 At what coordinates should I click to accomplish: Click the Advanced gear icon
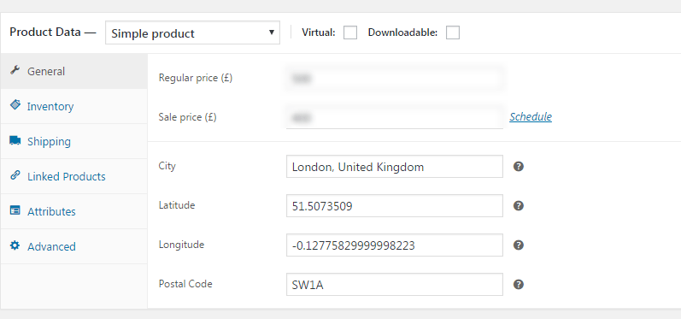(x=15, y=245)
